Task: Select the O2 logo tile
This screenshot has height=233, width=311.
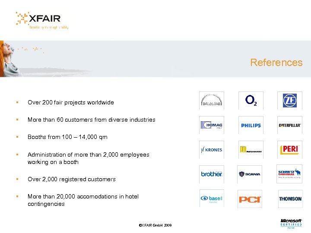Action: [x=251, y=101]
